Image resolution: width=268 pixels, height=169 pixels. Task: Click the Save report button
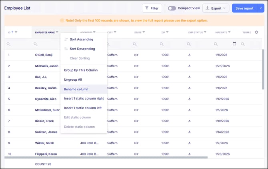(244, 8)
